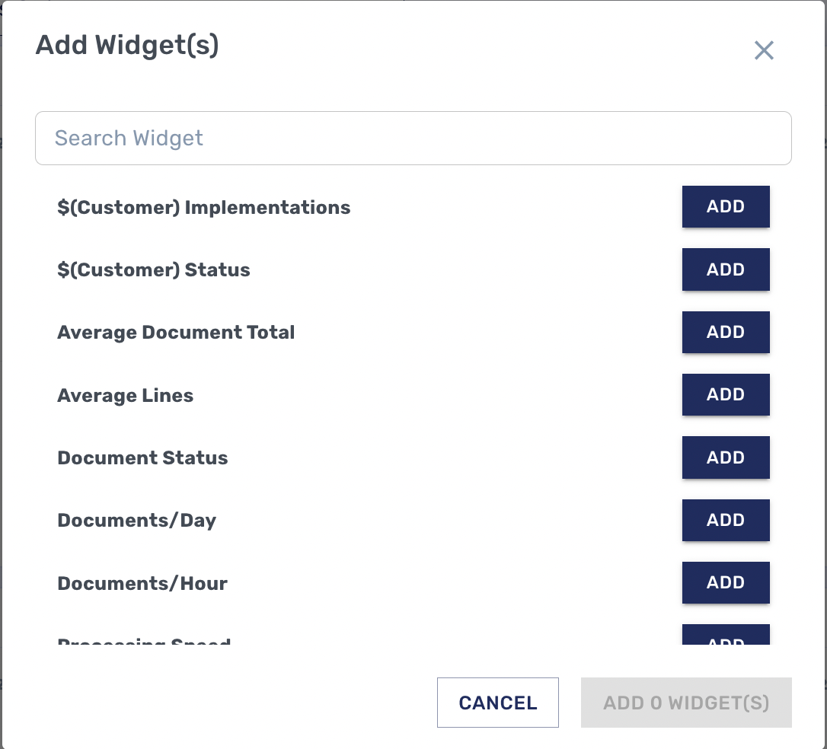Add the Documents/Hour widget
Viewport: 827px width, 749px height.
coord(725,582)
